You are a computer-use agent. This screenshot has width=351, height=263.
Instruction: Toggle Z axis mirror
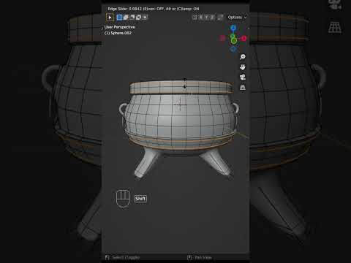(212, 18)
